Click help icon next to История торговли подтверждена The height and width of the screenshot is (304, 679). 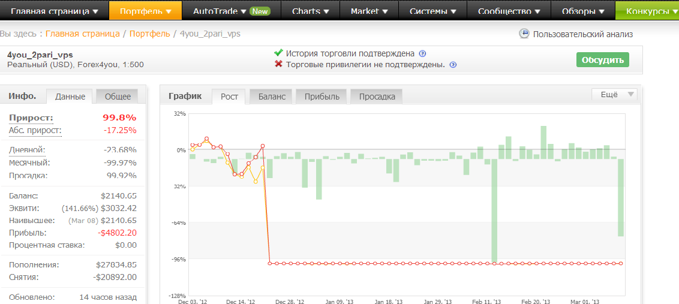click(423, 54)
